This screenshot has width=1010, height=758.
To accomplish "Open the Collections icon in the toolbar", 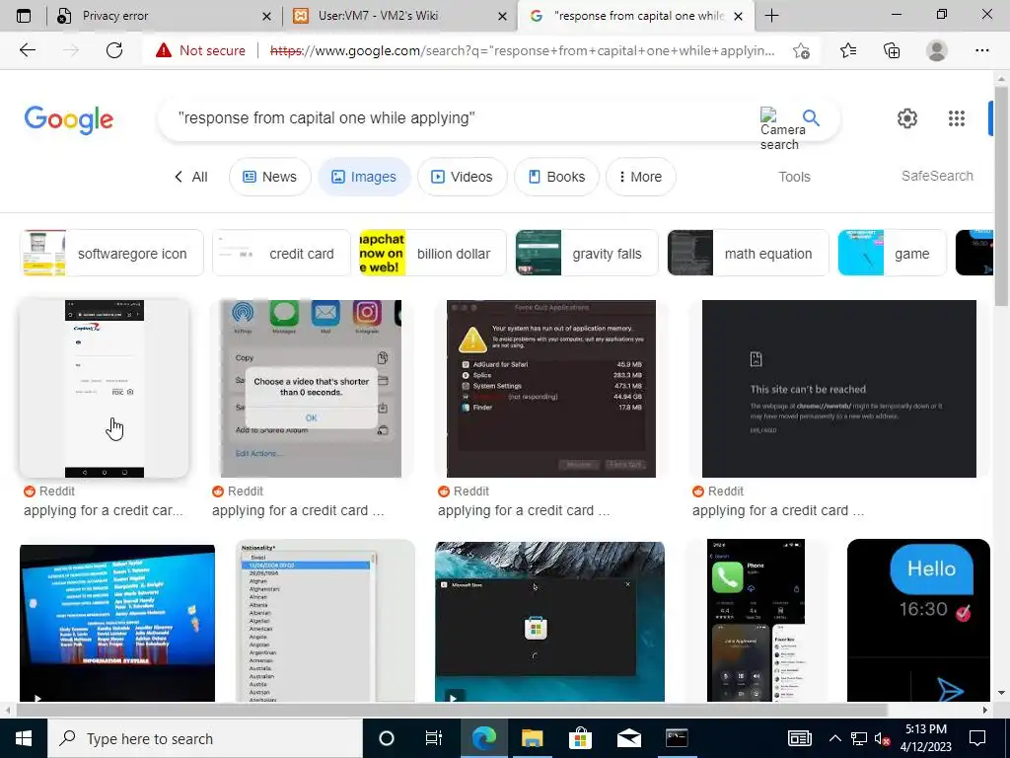I will coord(892,50).
